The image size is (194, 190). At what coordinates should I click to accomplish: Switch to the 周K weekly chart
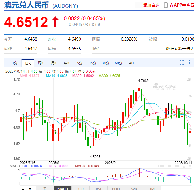41,63
